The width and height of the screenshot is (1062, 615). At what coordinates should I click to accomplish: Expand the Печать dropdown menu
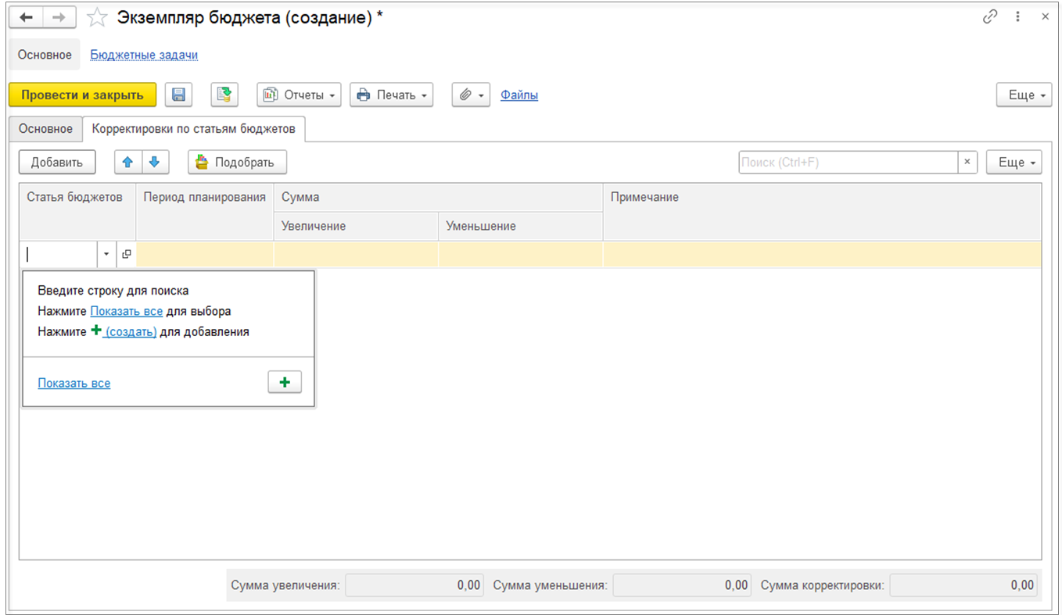click(391, 95)
